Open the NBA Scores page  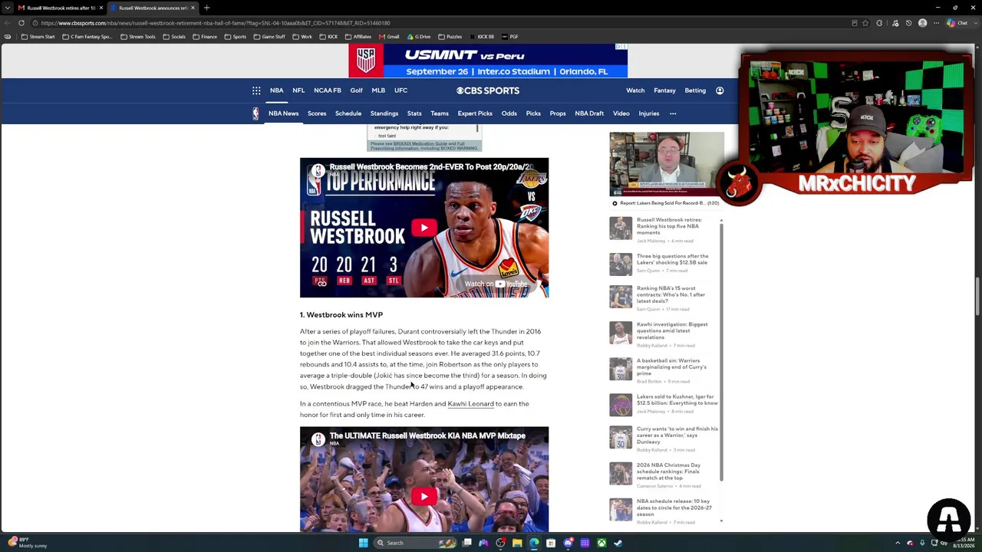(x=317, y=113)
